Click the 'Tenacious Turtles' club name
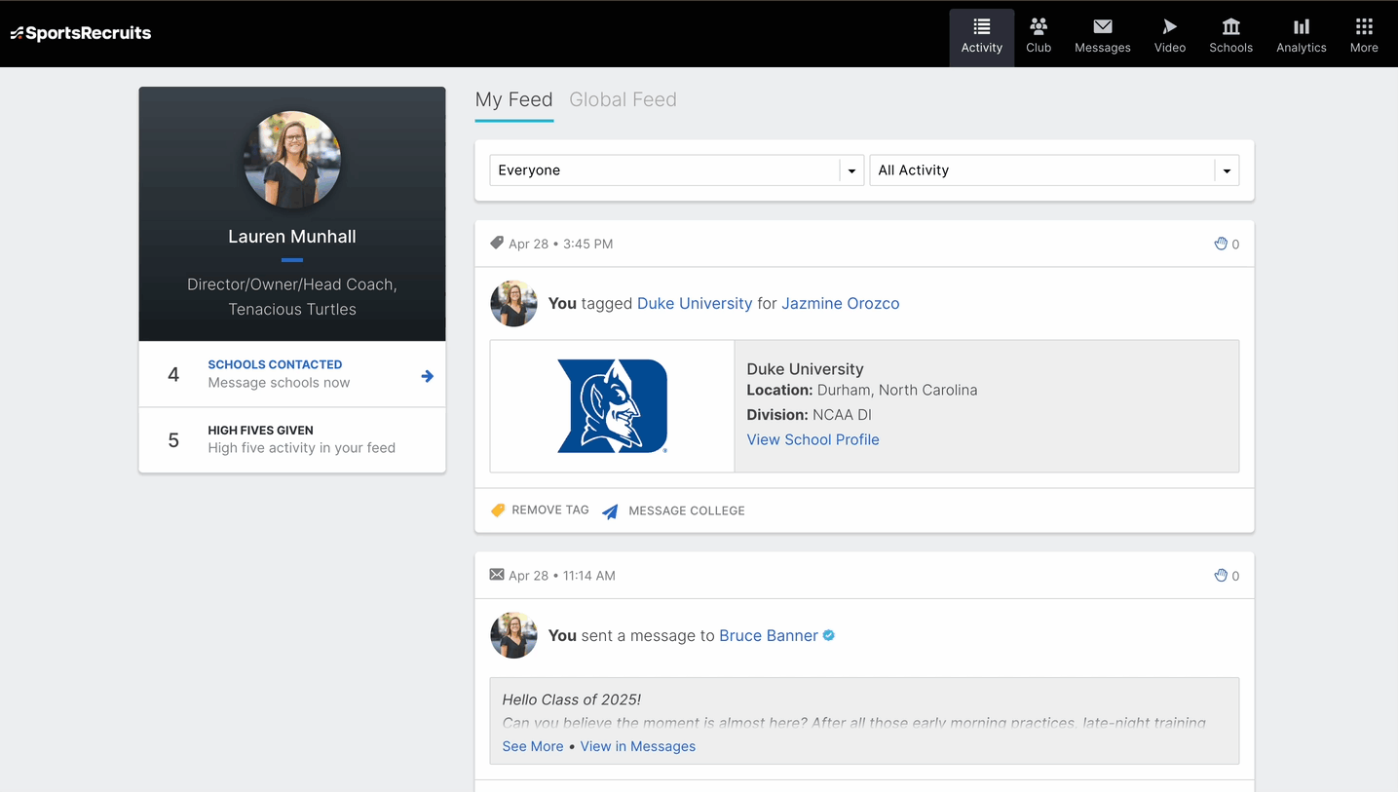1398x792 pixels. click(292, 309)
